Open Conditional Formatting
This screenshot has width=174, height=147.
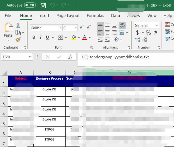(x=169, y=25)
